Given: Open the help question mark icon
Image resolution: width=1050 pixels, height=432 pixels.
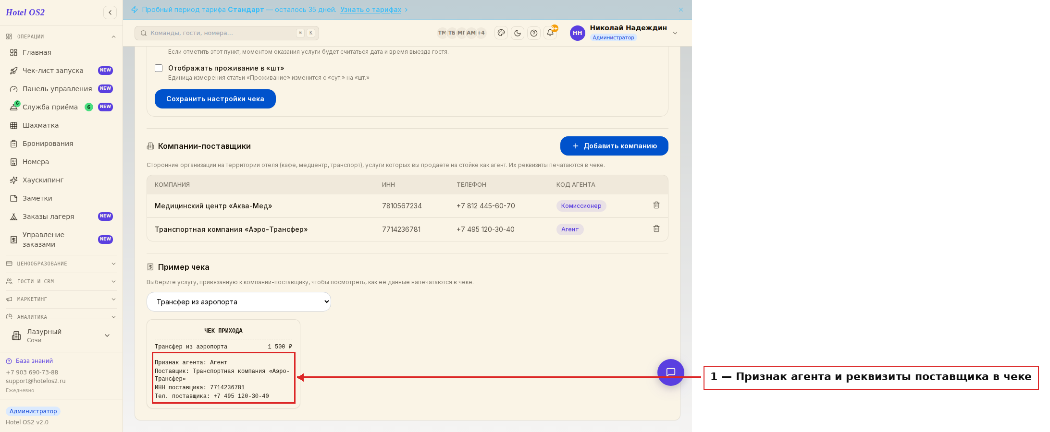Looking at the screenshot, I should (x=534, y=33).
